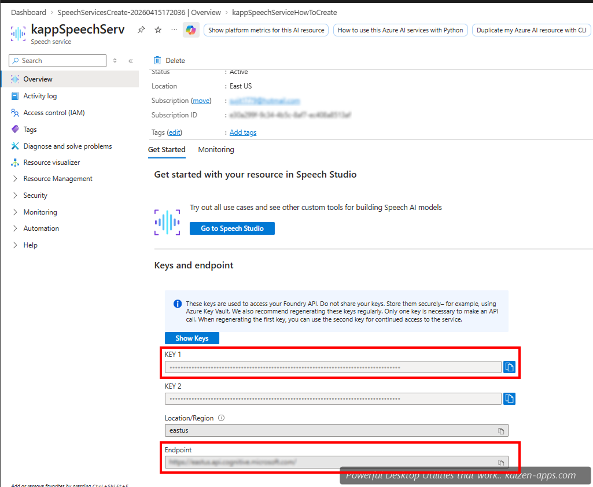This screenshot has height=487, width=593.
Task: Click Go to Speech Studio
Action: [232, 228]
